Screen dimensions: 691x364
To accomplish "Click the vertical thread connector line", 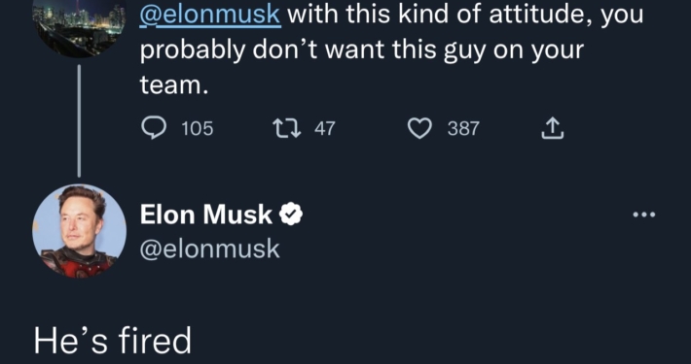I will [80, 120].
